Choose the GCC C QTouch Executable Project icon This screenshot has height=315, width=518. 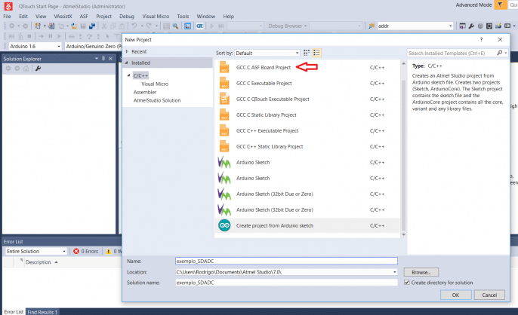click(224, 99)
